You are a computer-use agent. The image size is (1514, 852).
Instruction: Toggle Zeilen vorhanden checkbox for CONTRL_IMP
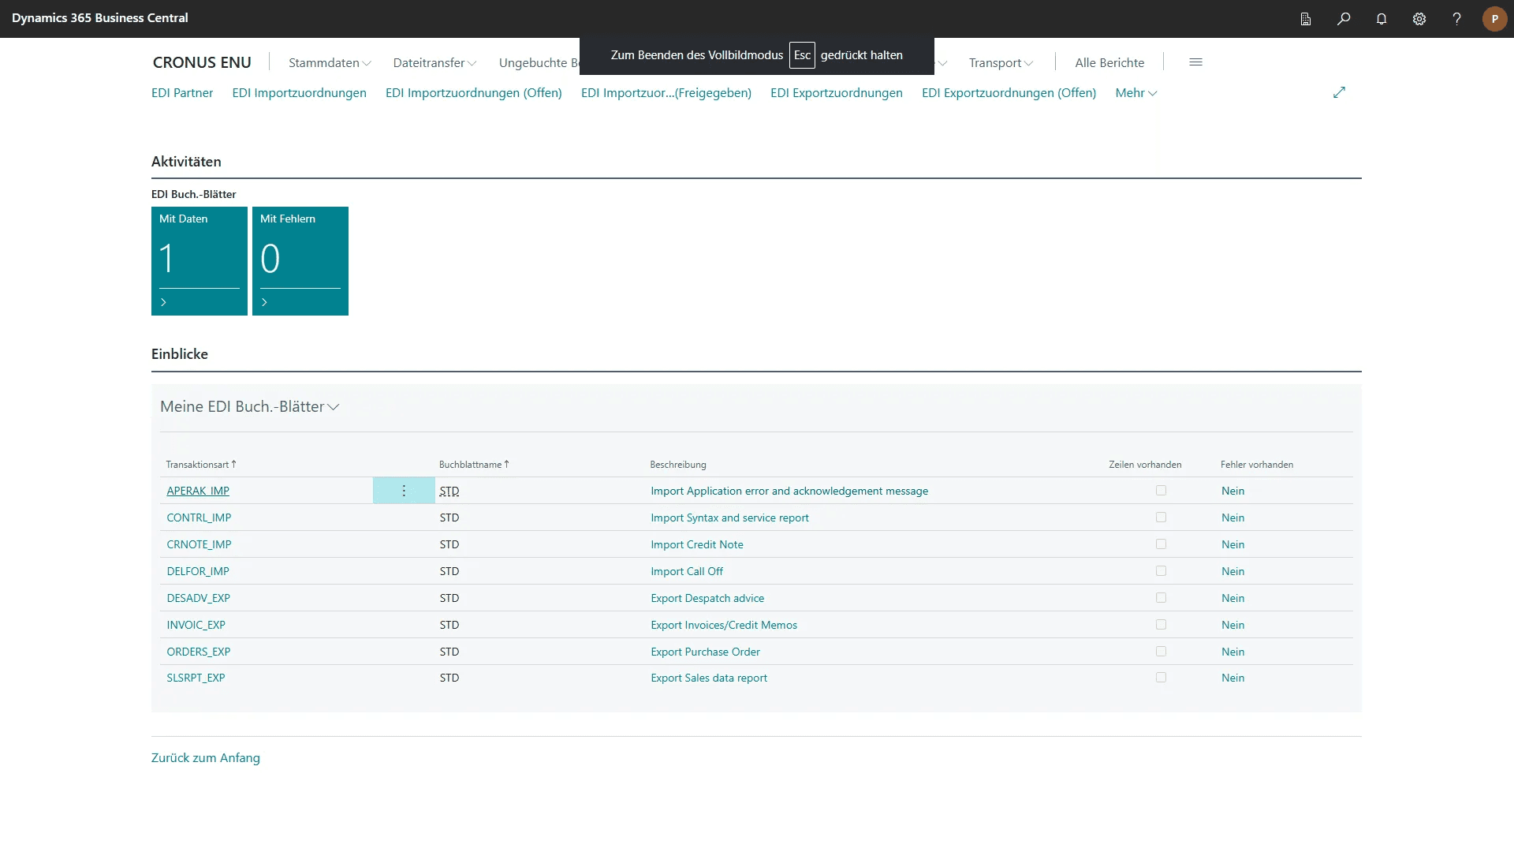click(1161, 518)
